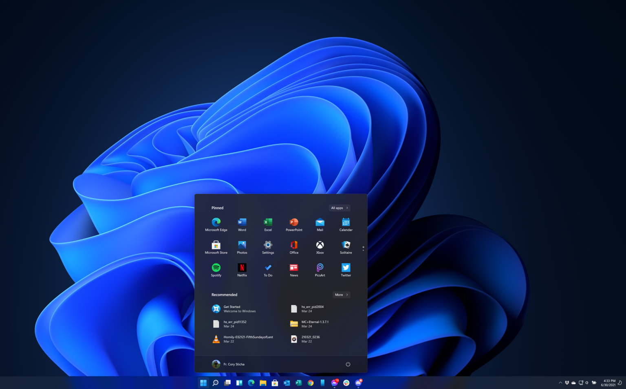626x389 pixels.
Task: Click More in the Recommended section
Action: point(342,294)
